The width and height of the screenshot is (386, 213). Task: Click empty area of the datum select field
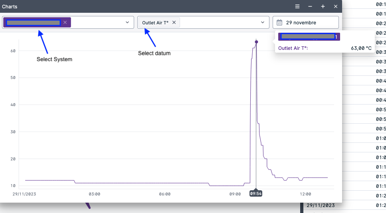(x=220, y=23)
